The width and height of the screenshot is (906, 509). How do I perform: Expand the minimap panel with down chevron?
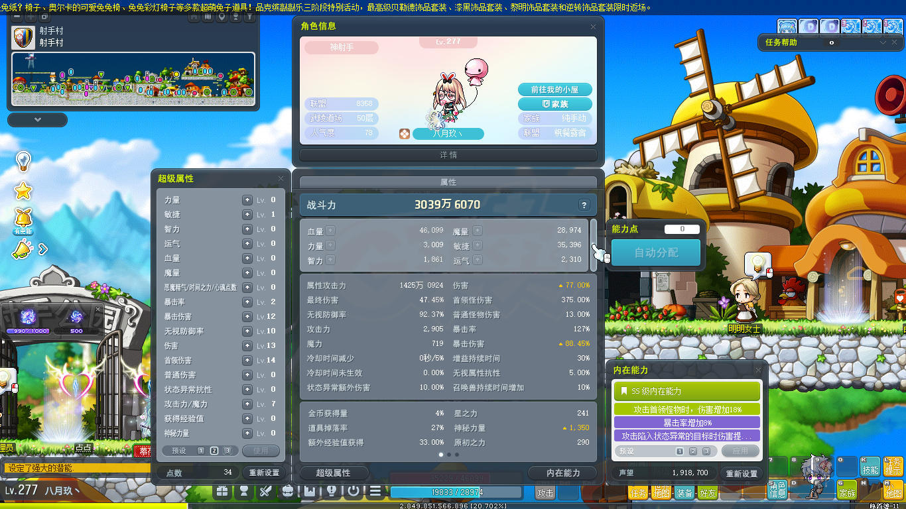pos(37,120)
